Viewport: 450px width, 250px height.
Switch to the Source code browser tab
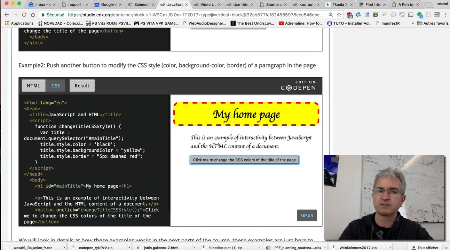coord(273,5)
